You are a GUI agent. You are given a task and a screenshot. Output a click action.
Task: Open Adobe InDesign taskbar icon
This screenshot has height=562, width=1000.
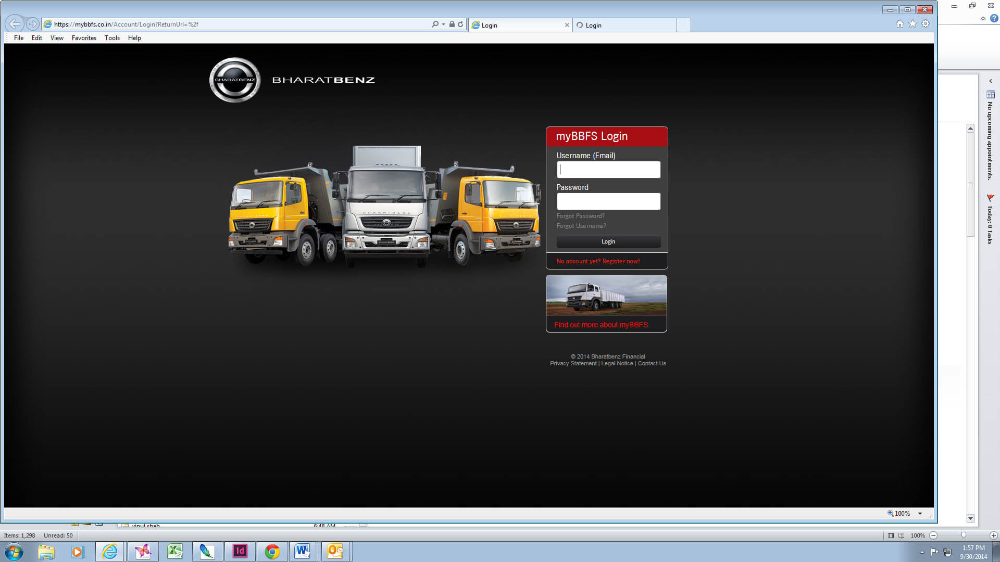[240, 552]
